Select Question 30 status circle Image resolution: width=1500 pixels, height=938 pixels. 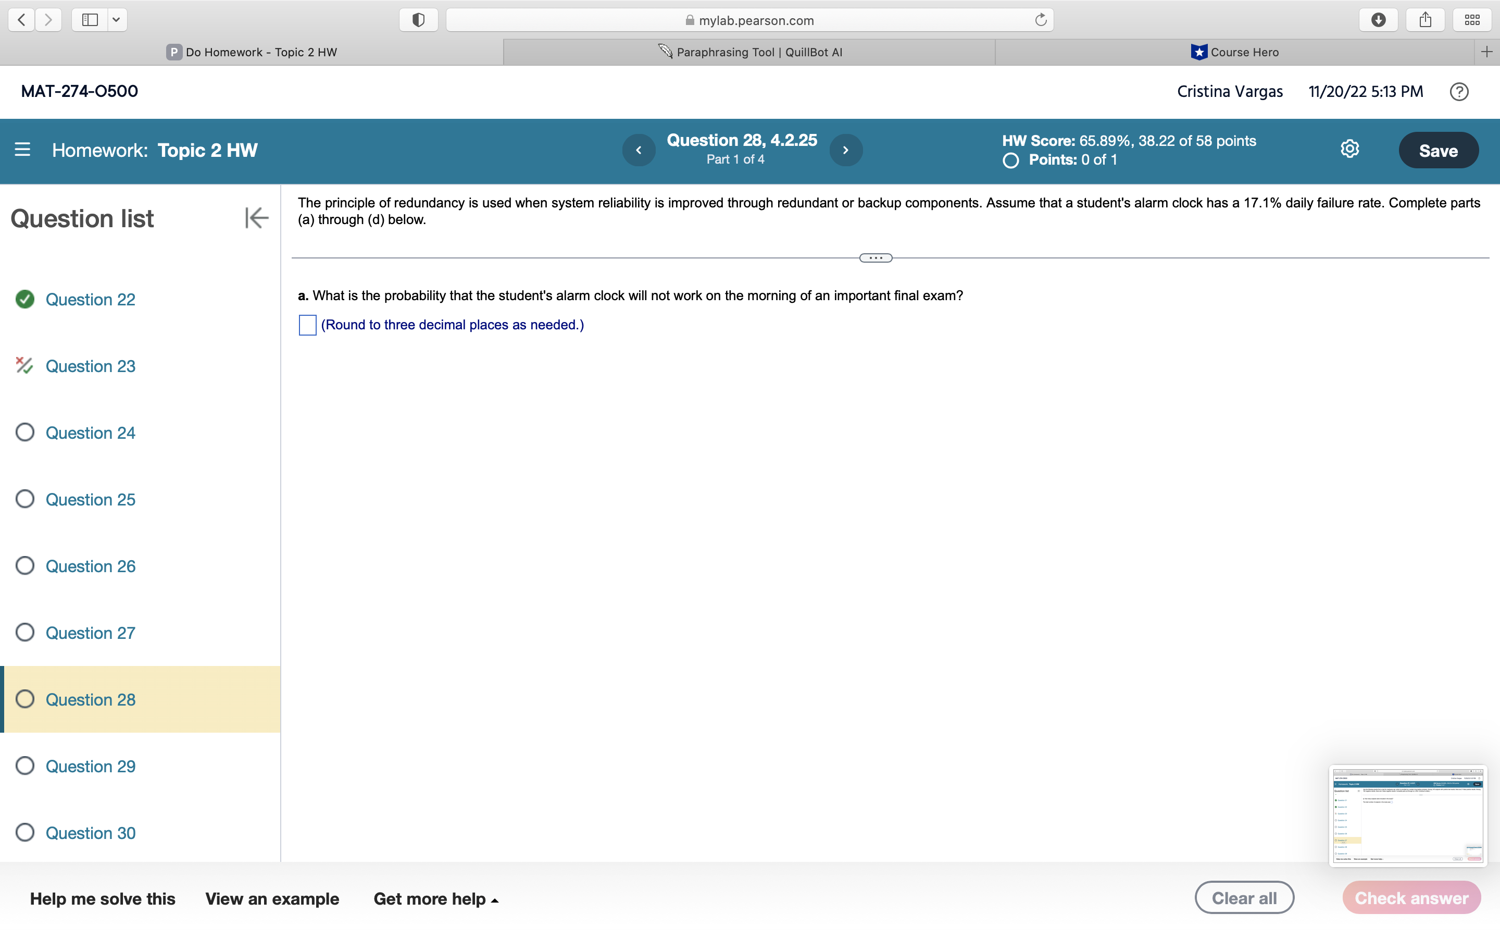coord(25,833)
